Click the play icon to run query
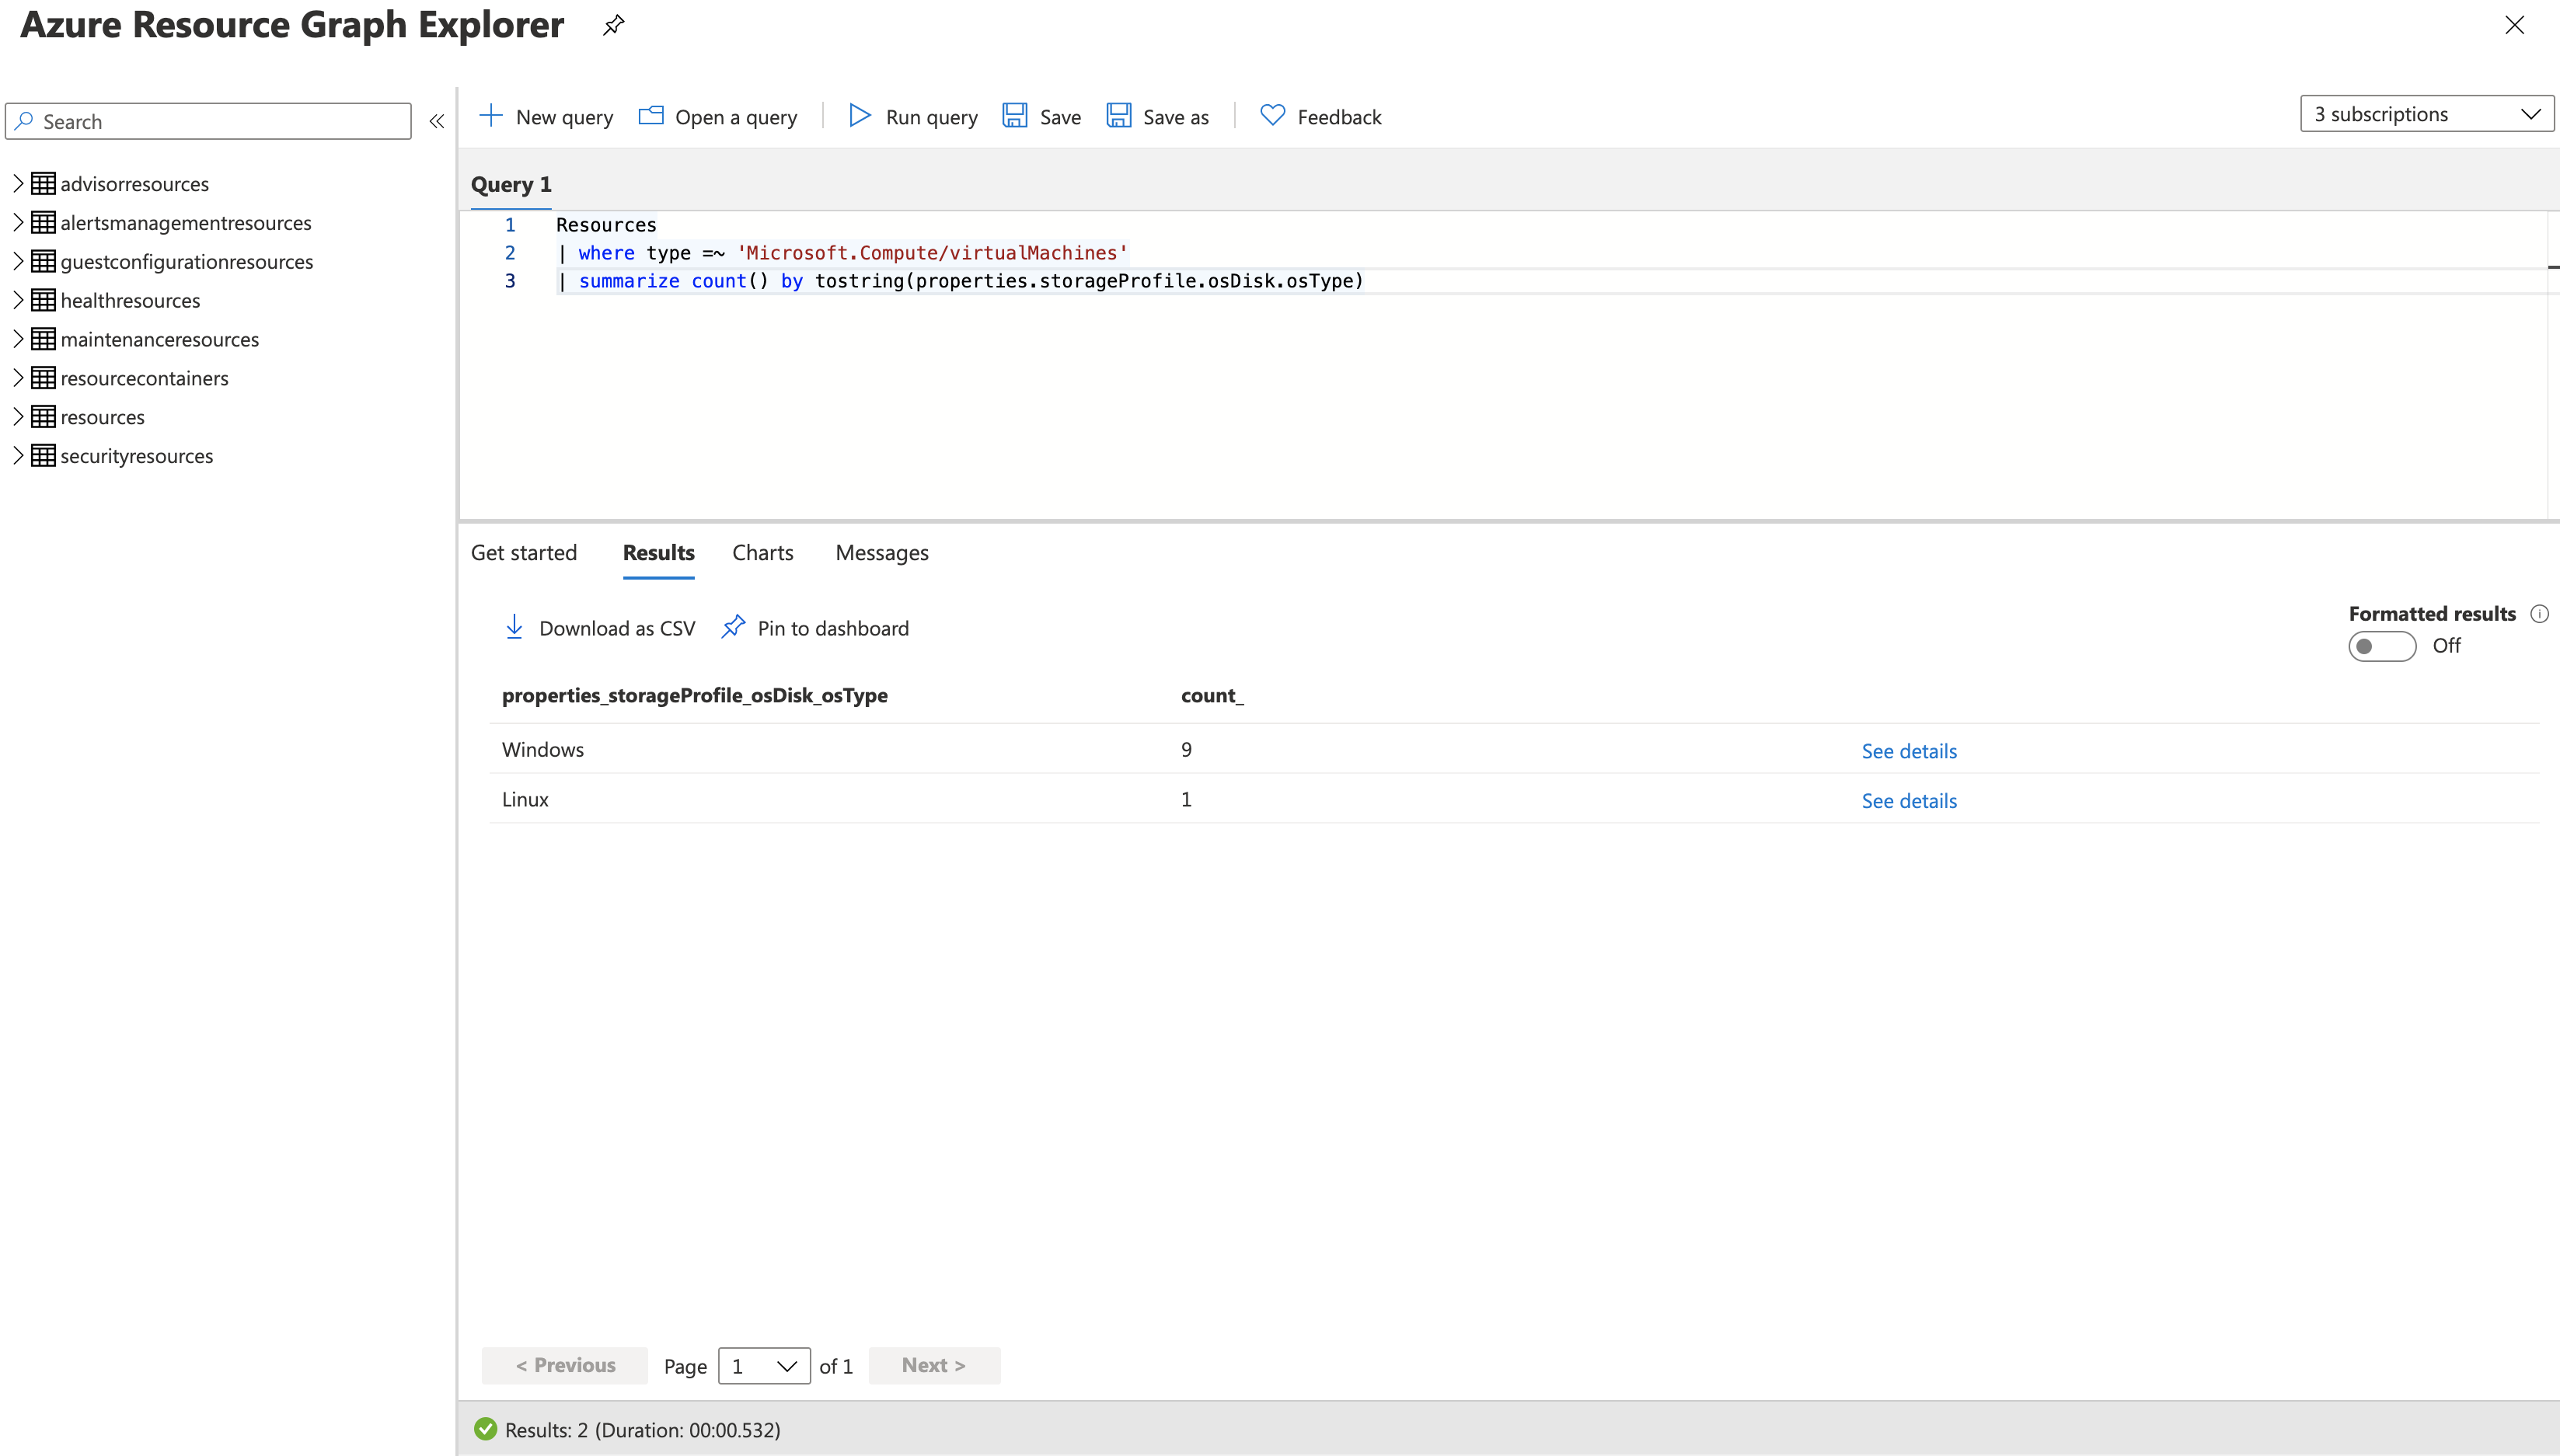 860,116
